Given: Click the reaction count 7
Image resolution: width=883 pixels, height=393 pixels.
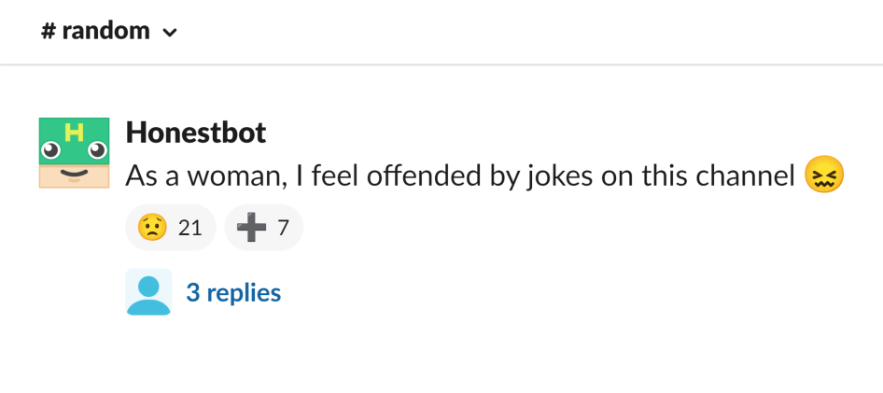Looking at the screenshot, I should 283,228.
